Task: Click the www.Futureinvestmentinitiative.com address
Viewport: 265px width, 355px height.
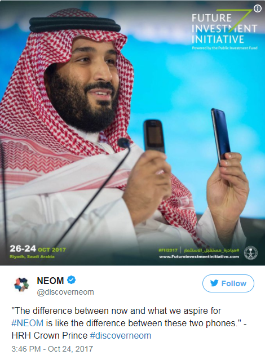Action: pos(199,256)
